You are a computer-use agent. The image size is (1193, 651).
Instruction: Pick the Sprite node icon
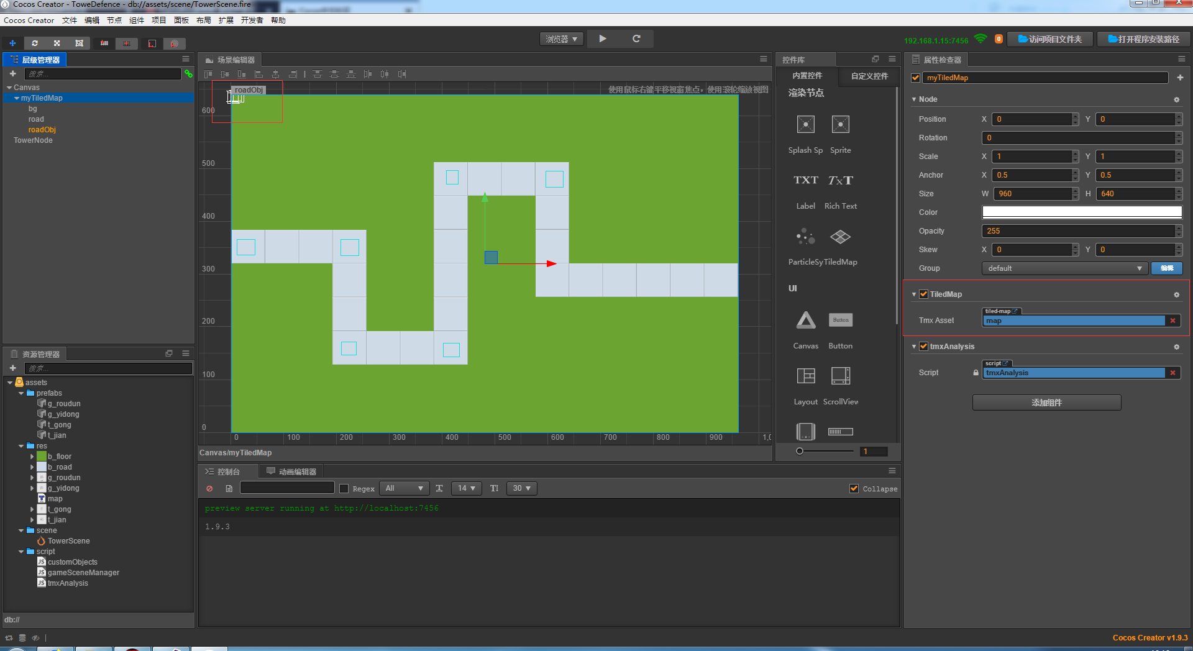(841, 124)
